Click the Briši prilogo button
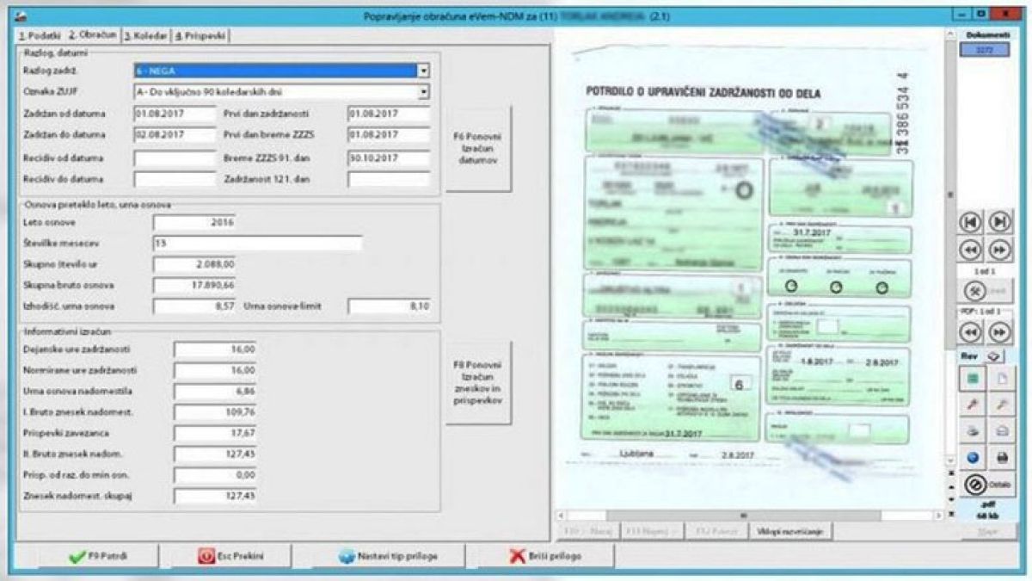This screenshot has width=1032, height=581. [x=543, y=556]
